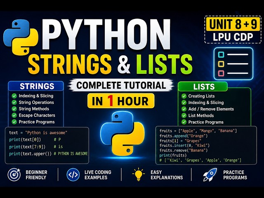Click the large Python logo beside the PYTHON title
Screen dimensions: 264x198
(21, 38)
